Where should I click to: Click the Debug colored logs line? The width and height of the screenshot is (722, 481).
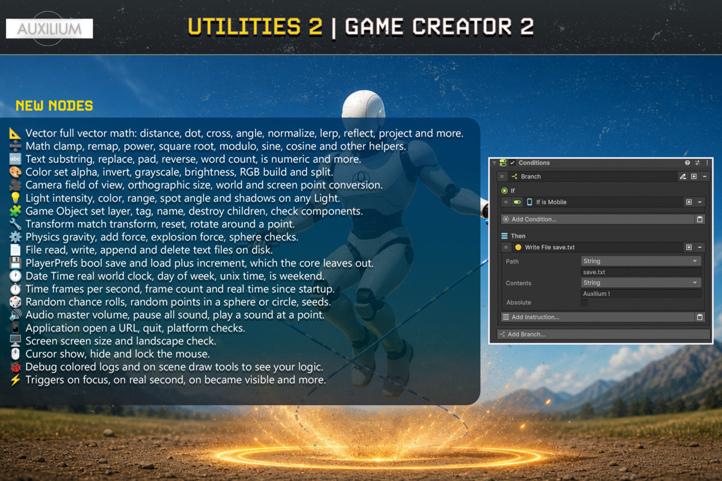point(174,367)
